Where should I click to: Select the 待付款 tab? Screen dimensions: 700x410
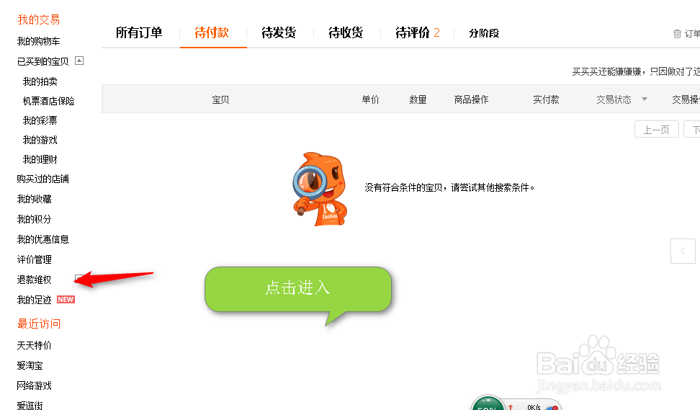click(x=212, y=32)
